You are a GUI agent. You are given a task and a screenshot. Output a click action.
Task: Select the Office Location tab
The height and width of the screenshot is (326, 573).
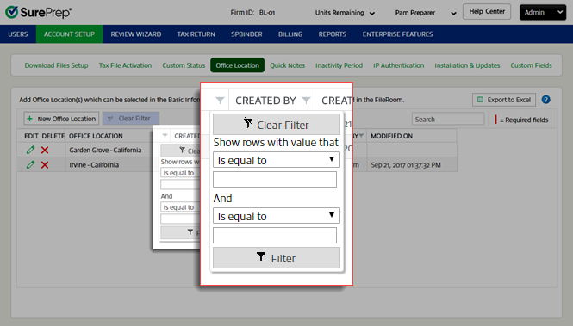click(x=237, y=65)
